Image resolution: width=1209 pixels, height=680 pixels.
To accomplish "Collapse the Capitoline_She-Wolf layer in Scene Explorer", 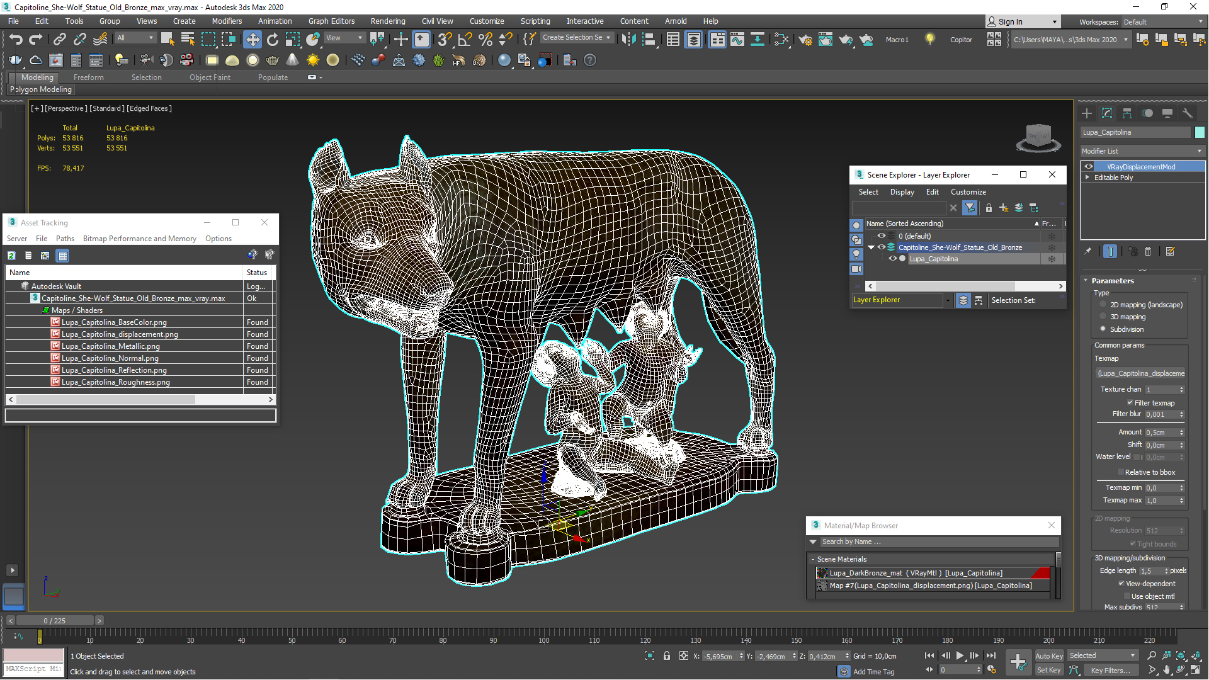I will (x=871, y=247).
